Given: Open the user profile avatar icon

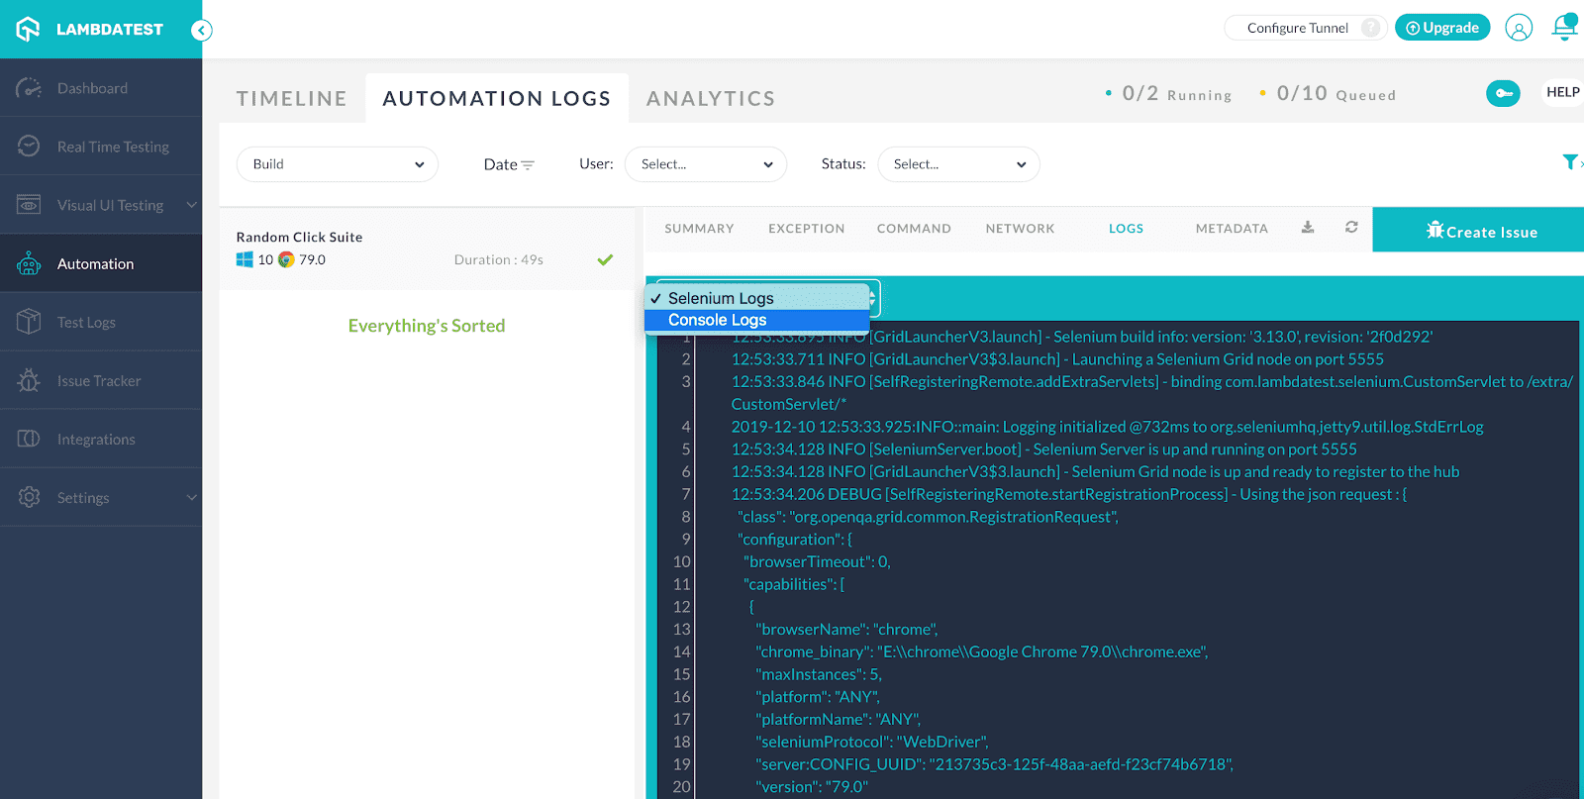Looking at the screenshot, I should coord(1519,28).
